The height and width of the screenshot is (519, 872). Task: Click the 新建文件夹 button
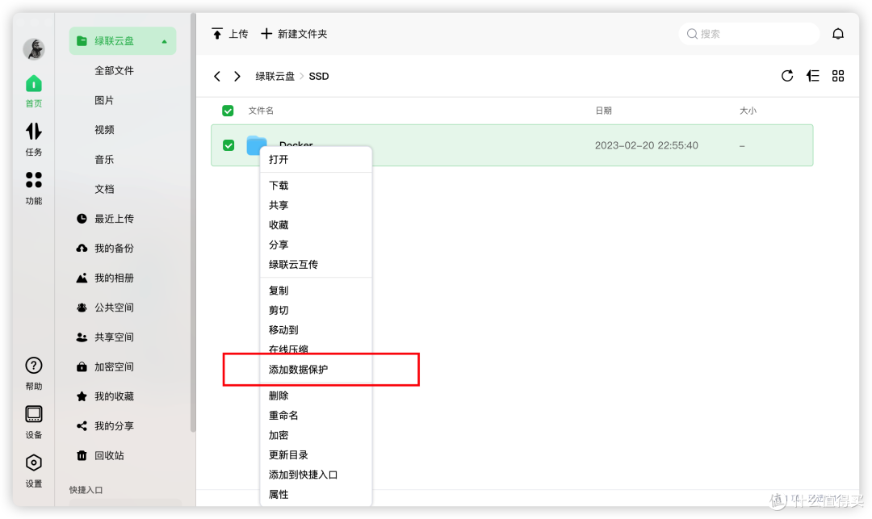pyautogui.click(x=294, y=34)
